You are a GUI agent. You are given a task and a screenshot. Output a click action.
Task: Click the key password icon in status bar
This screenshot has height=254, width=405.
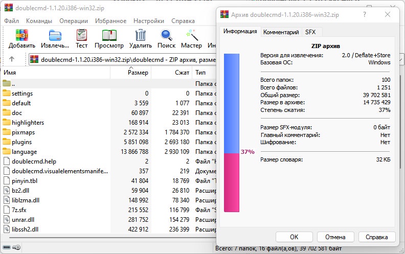pyautogui.click(x=16, y=247)
